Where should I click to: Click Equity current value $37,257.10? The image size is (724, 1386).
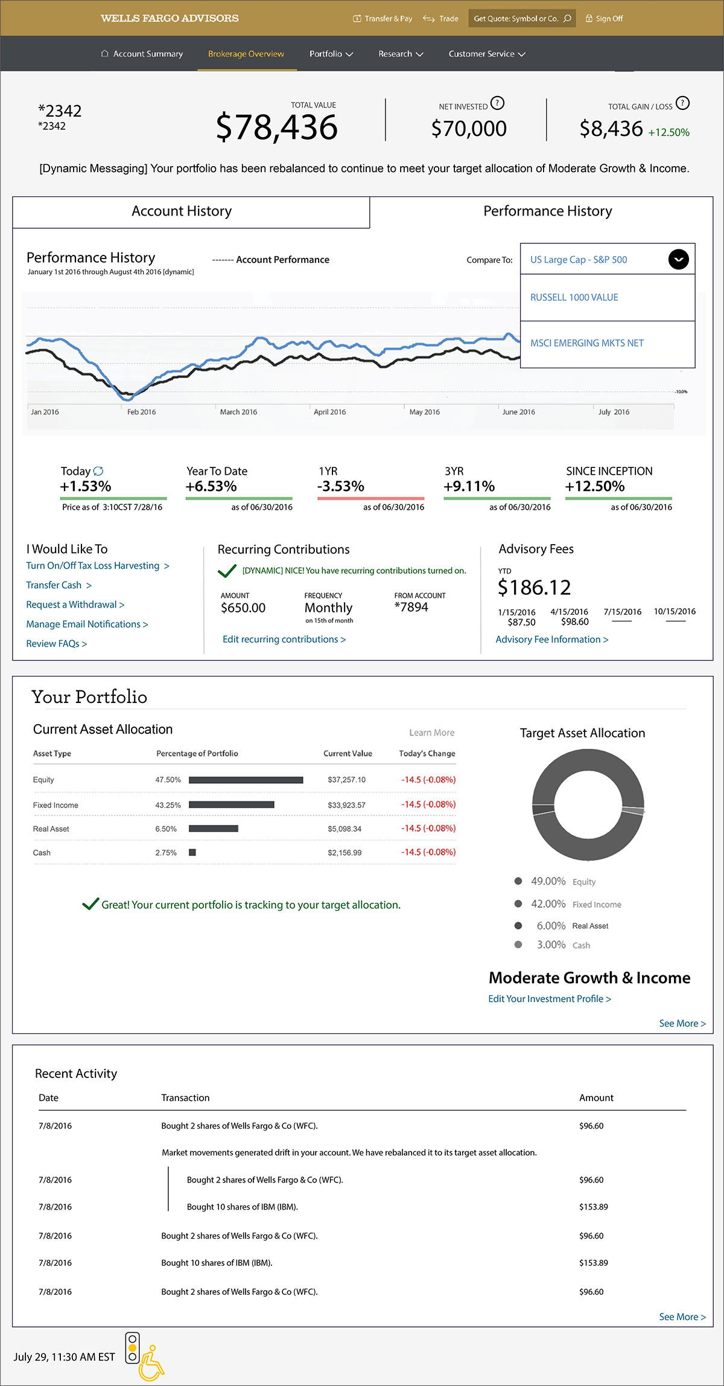coord(347,780)
